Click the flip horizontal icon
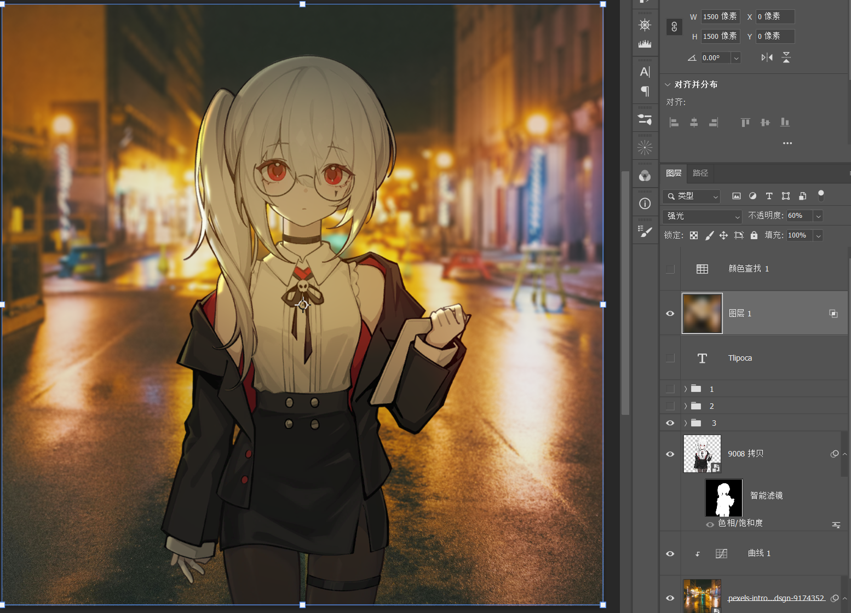The height and width of the screenshot is (613, 851). point(767,57)
